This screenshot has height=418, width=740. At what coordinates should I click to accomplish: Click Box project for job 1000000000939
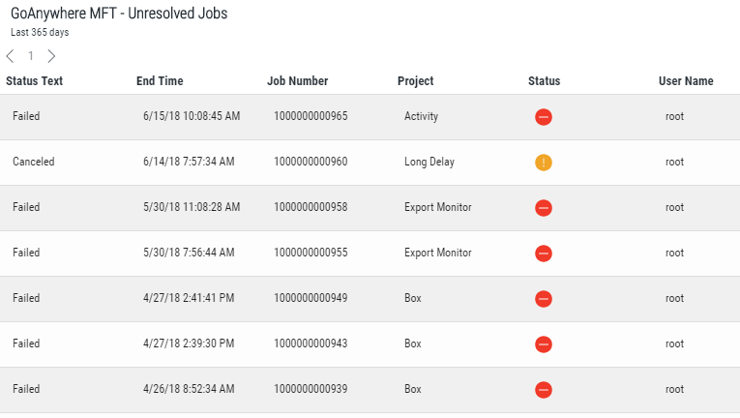click(x=412, y=389)
